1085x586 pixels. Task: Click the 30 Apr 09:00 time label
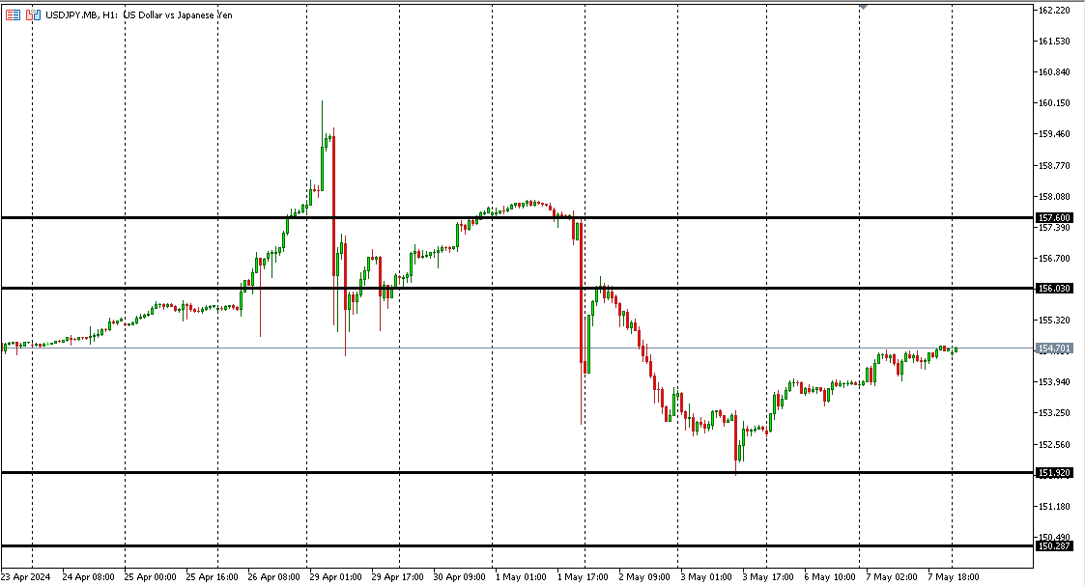point(460,577)
